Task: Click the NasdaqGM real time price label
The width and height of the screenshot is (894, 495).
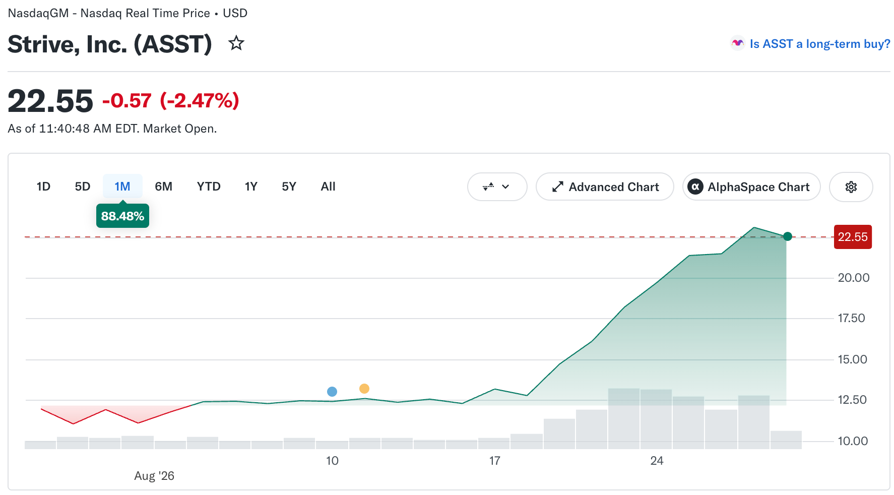Action: pos(127,13)
